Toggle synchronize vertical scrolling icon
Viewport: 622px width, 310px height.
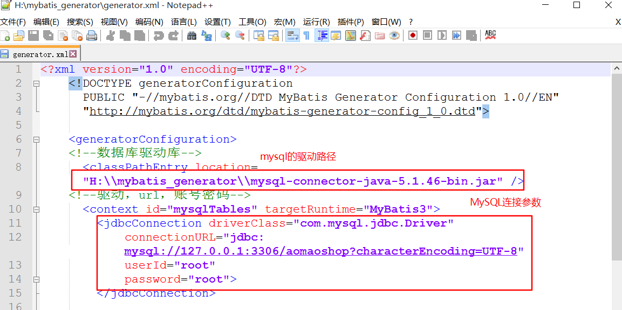(x=258, y=36)
